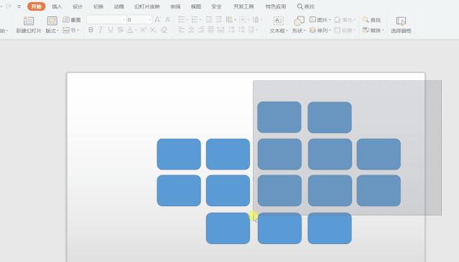Click the shape Fill (填充) button
Screen dimensions: 459x262
click(x=345, y=19)
